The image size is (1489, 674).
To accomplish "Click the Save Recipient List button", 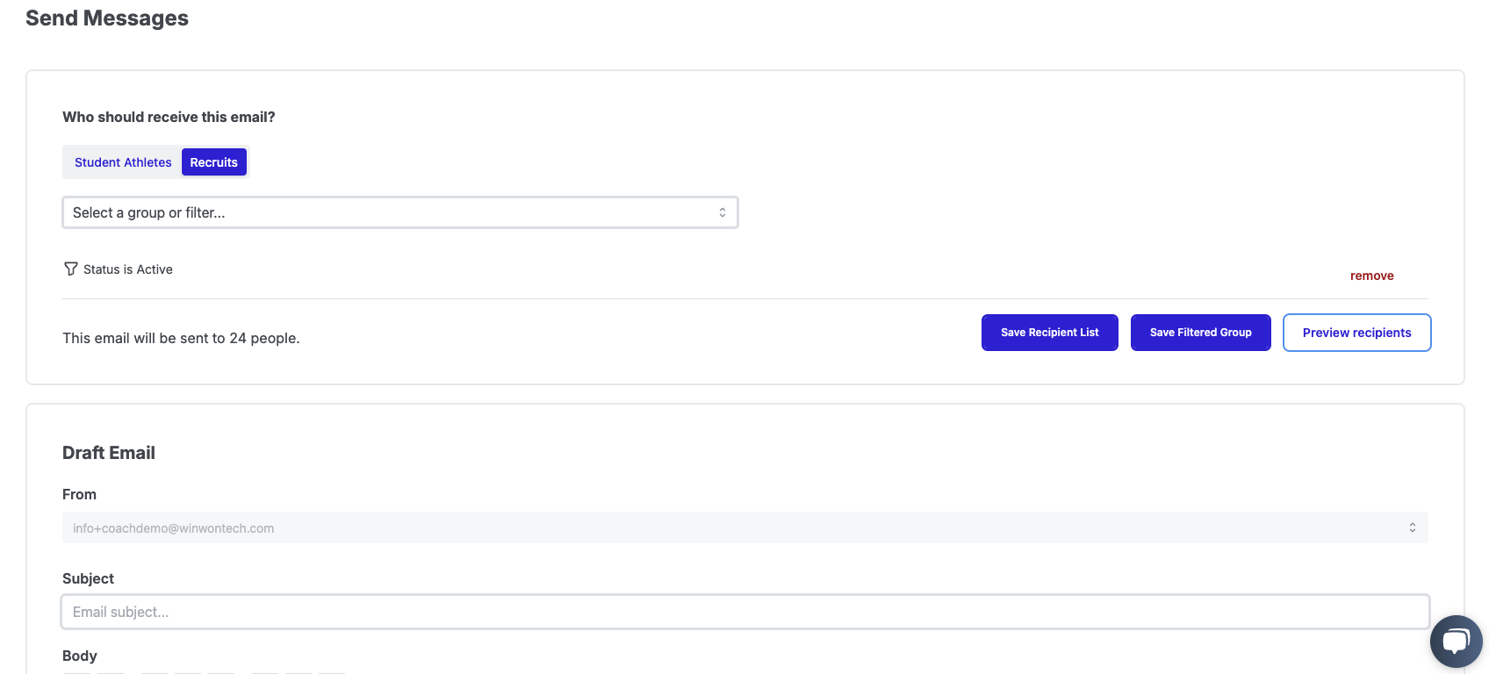I will tap(1049, 333).
